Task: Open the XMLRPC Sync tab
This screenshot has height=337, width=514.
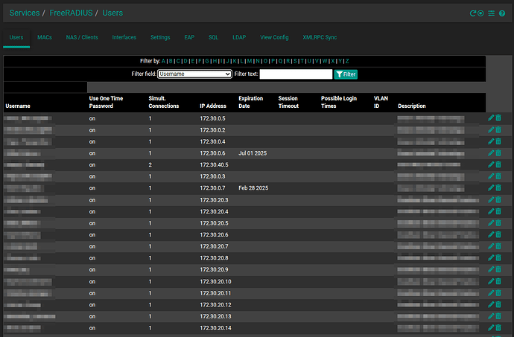Action: [x=320, y=37]
